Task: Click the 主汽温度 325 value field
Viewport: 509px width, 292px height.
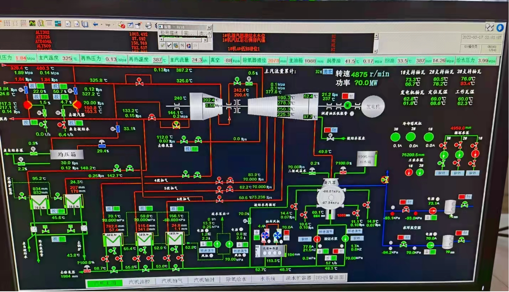Action: [67, 59]
